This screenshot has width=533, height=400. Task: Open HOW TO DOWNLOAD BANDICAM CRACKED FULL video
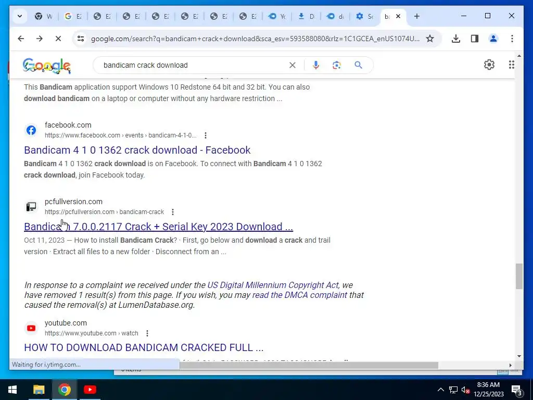(144, 347)
